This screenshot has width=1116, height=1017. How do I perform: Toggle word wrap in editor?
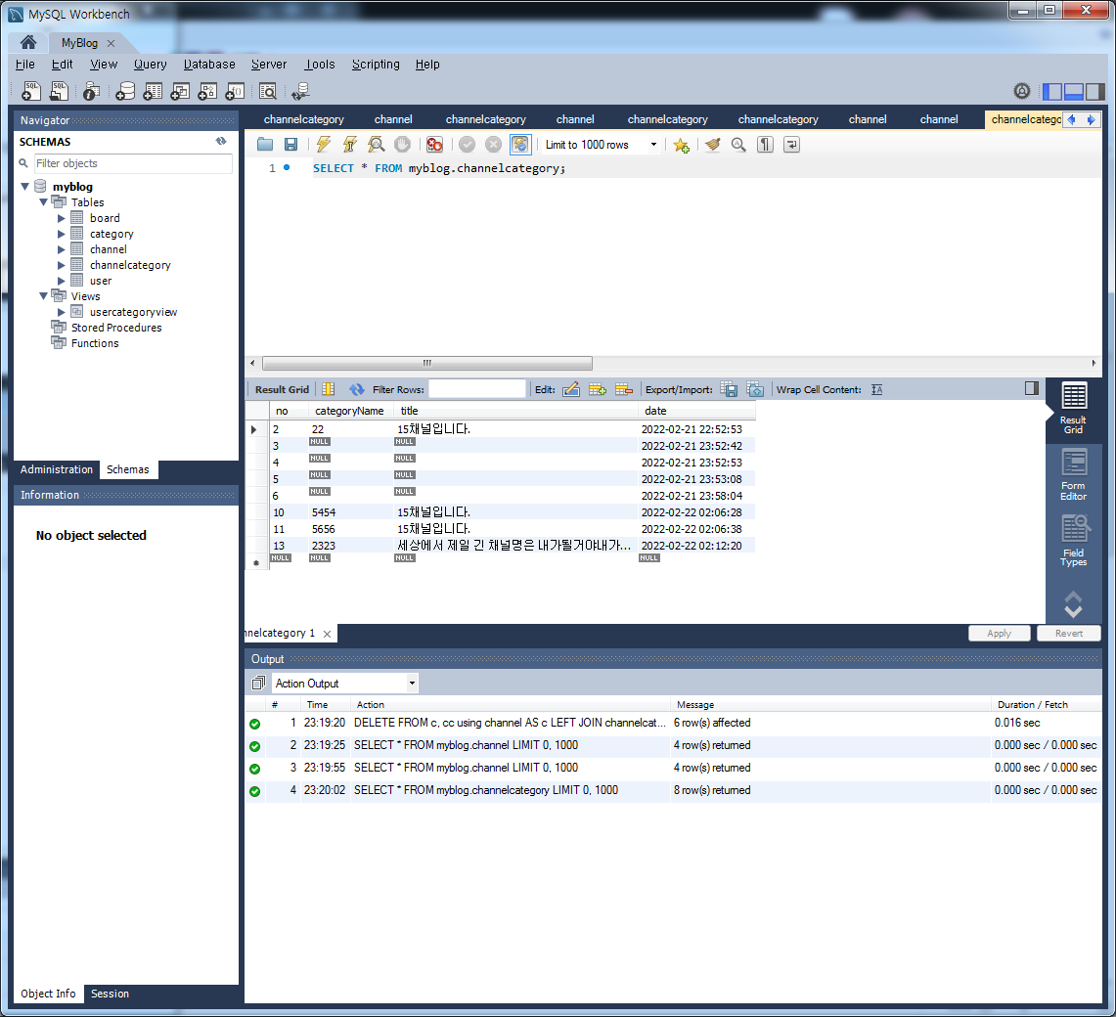point(791,145)
